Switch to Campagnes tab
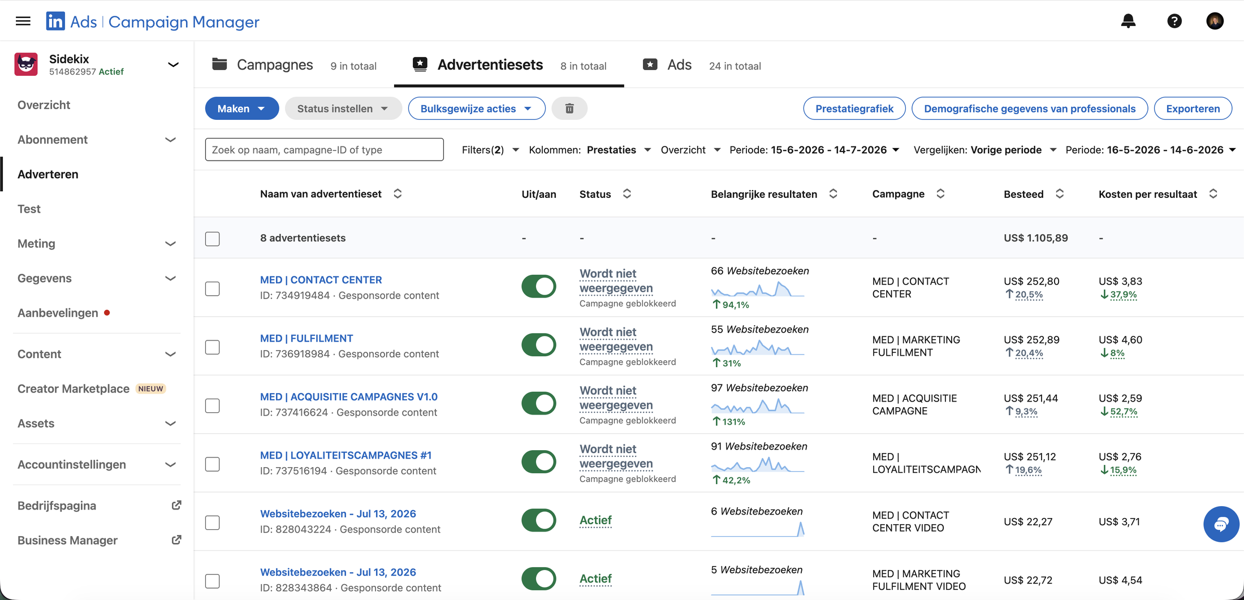The image size is (1244, 600). pos(294,65)
